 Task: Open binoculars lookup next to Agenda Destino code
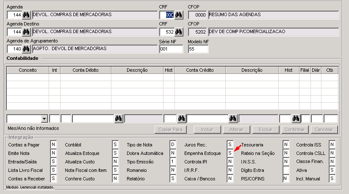26,32
